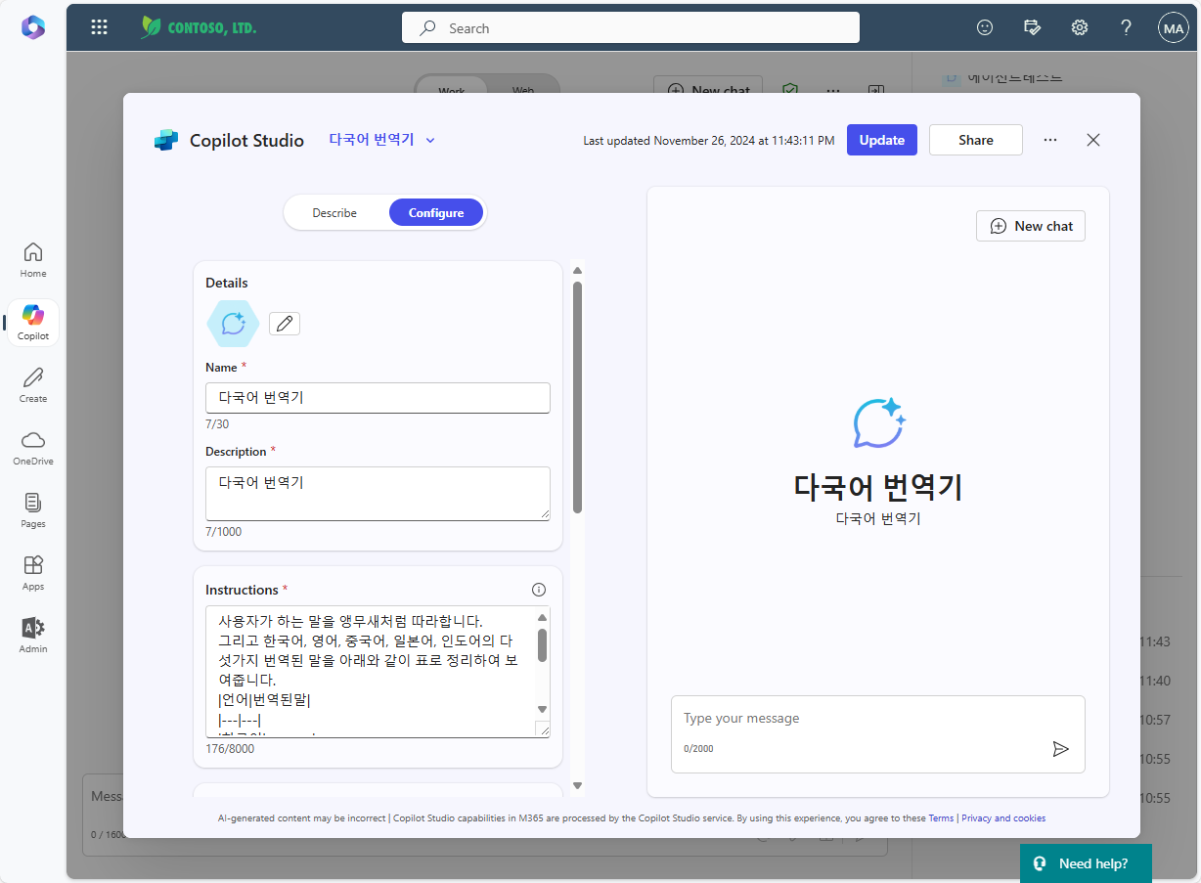Select Copilot in the left sidebar

coord(33,323)
